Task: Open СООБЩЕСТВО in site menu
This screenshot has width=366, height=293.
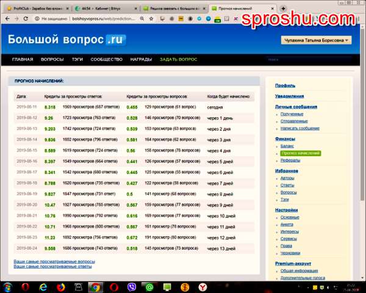Action: coord(106,59)
